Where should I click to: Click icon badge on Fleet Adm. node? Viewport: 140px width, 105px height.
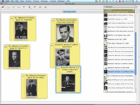(x=12, y=19)
